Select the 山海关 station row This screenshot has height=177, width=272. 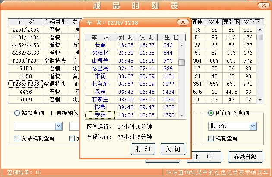[x=132, y=61]
